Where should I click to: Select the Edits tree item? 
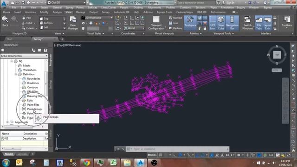[x=30, y=100]
